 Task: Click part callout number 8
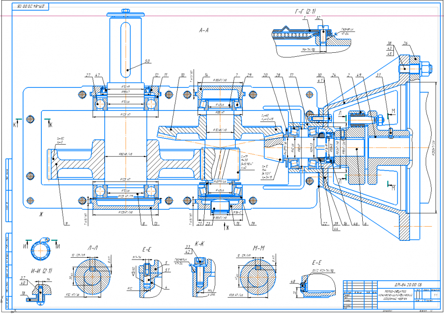[143, 224]
